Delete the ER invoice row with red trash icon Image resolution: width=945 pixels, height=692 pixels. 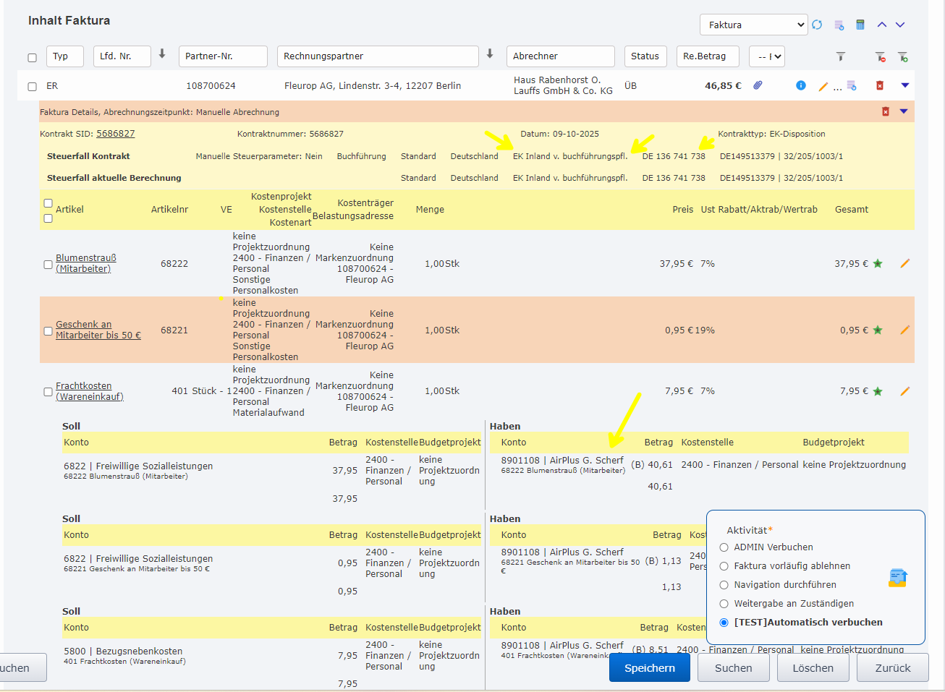(x=880, y=85)
